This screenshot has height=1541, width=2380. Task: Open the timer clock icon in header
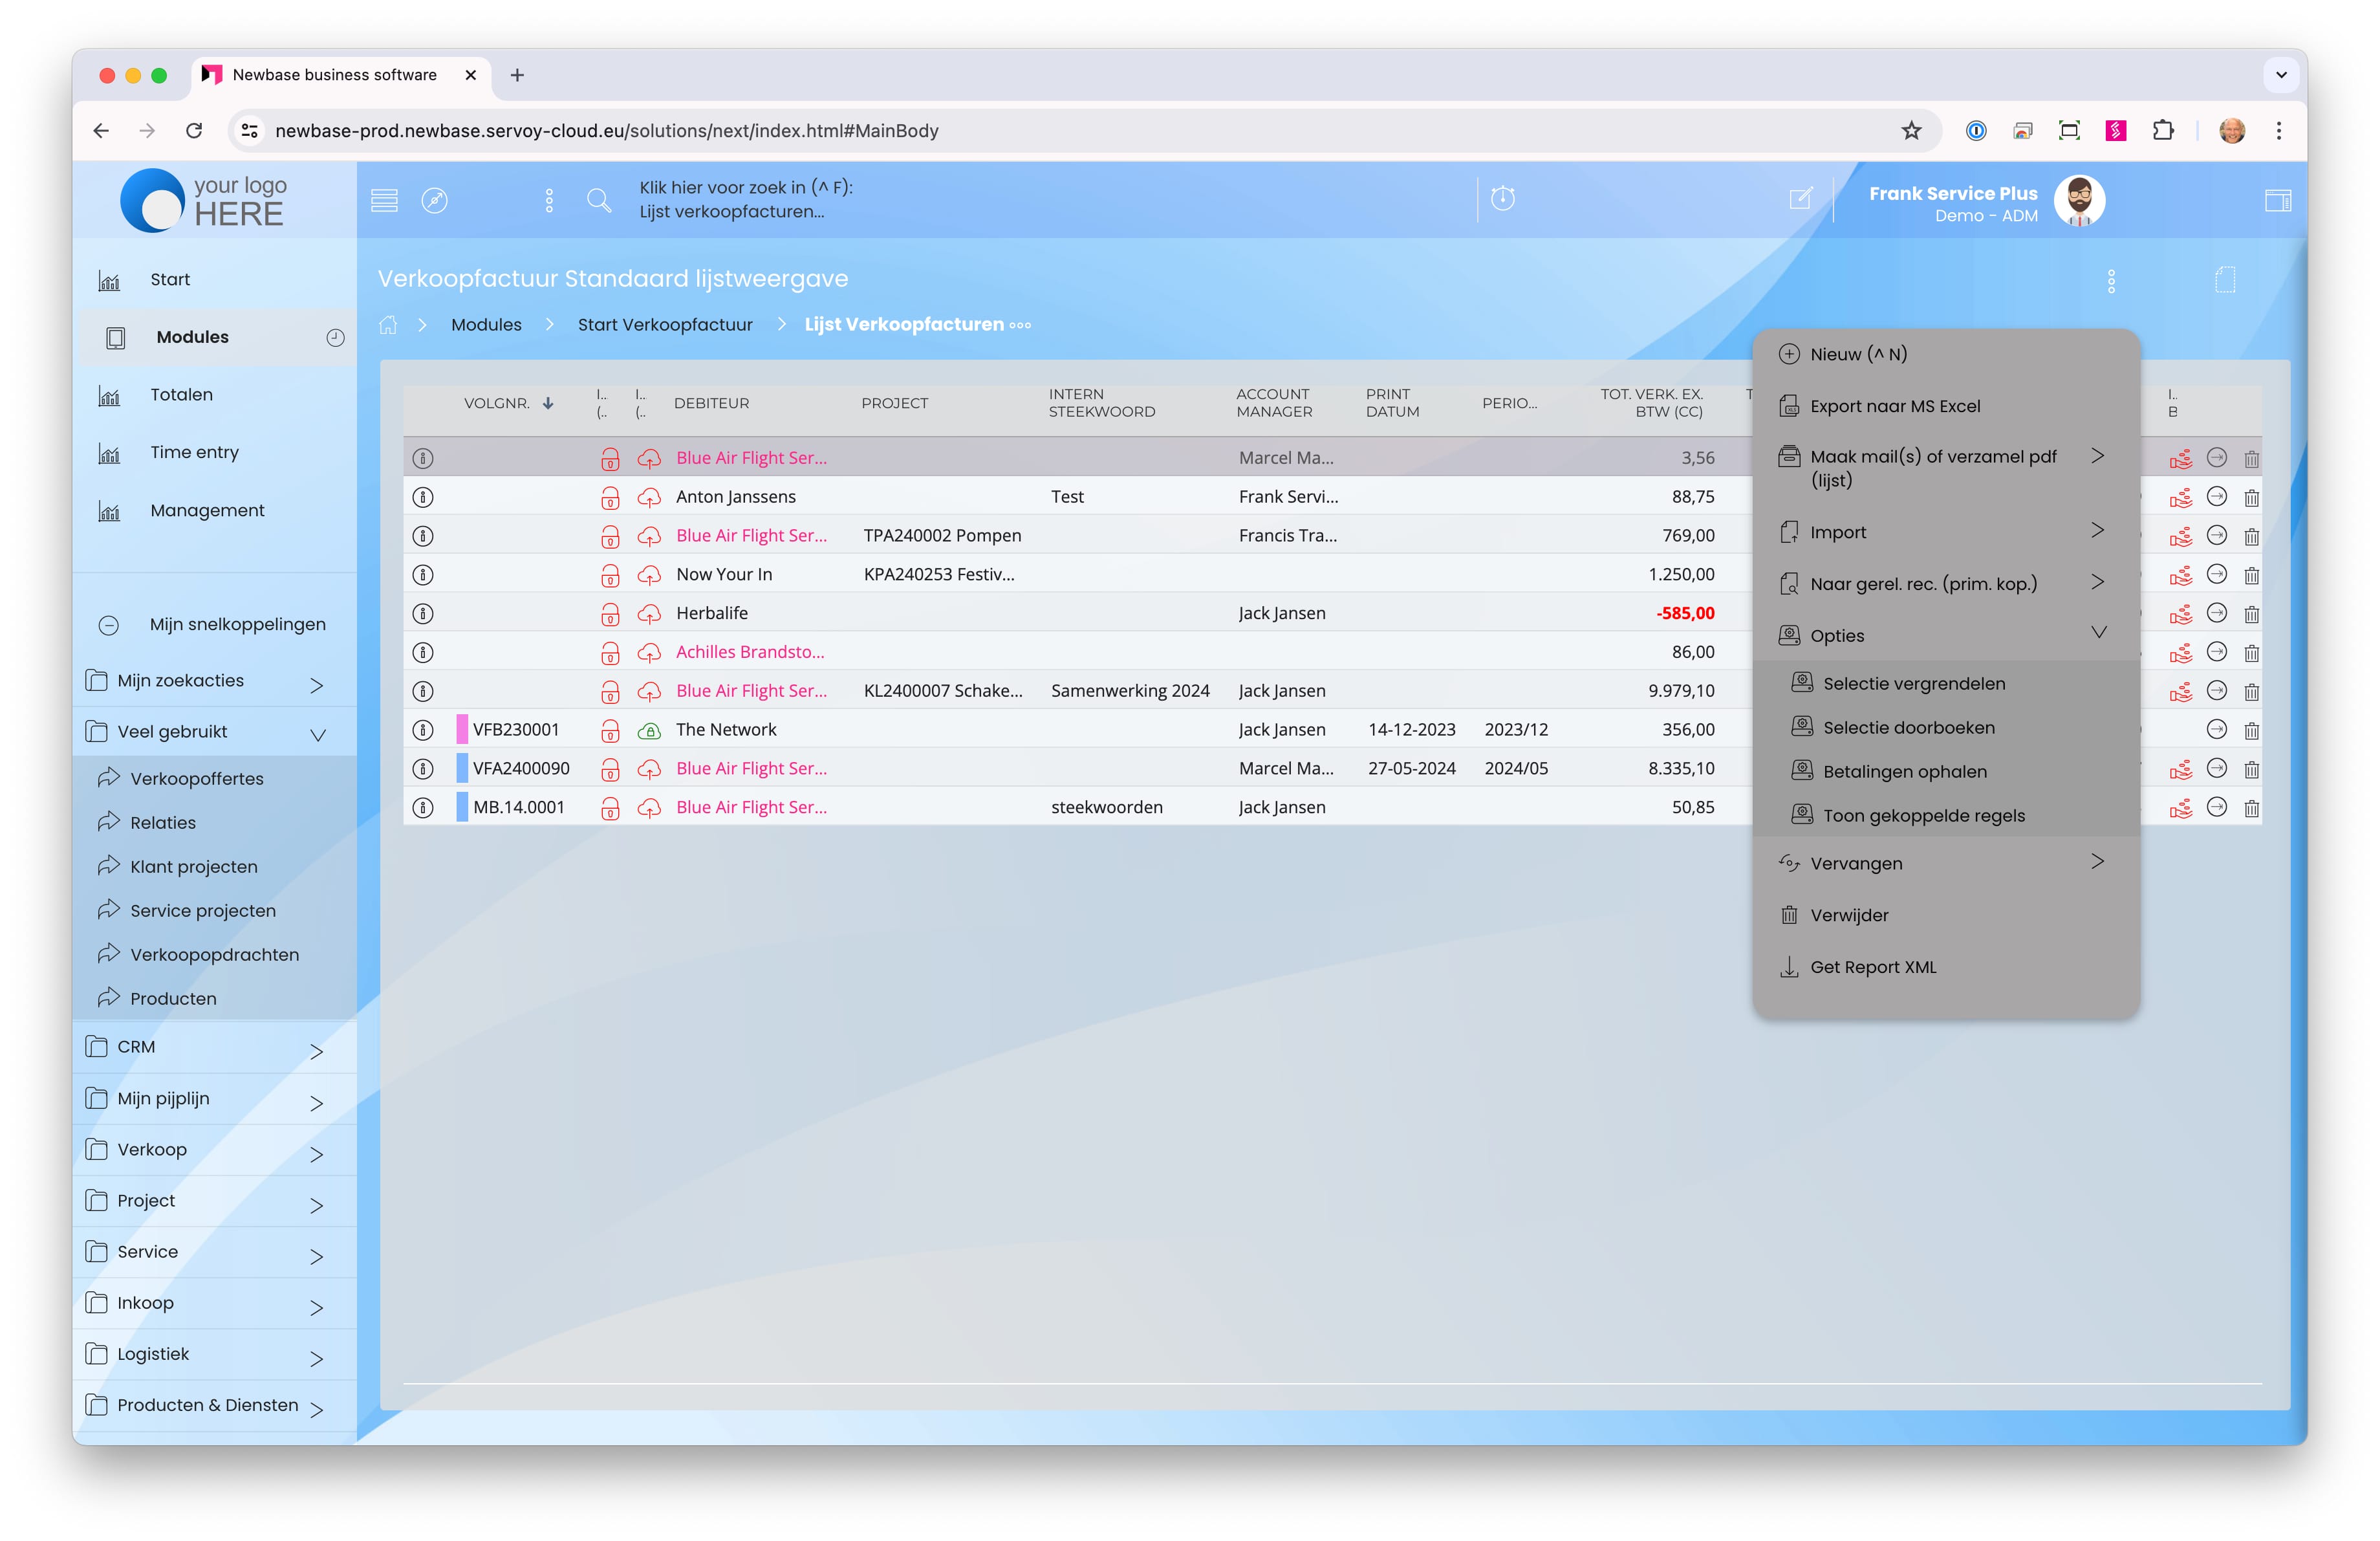pos(1502,199)
